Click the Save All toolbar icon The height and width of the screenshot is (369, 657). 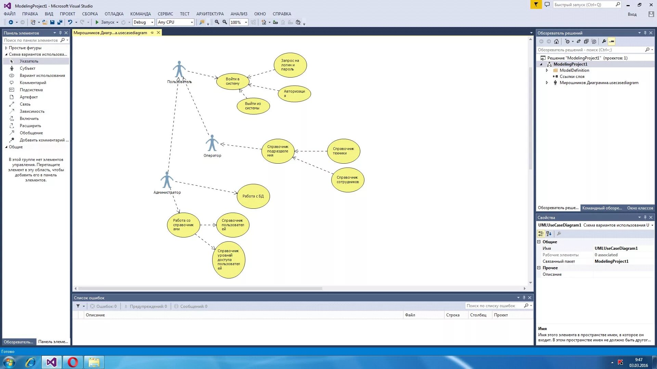coord(60,22)
